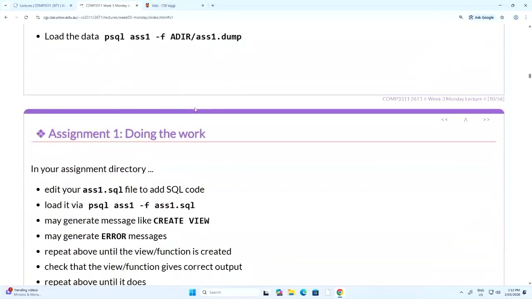Open the tab search dropdown arrow
This screenshot has width=532, height=299.
(x=5, y=5)
